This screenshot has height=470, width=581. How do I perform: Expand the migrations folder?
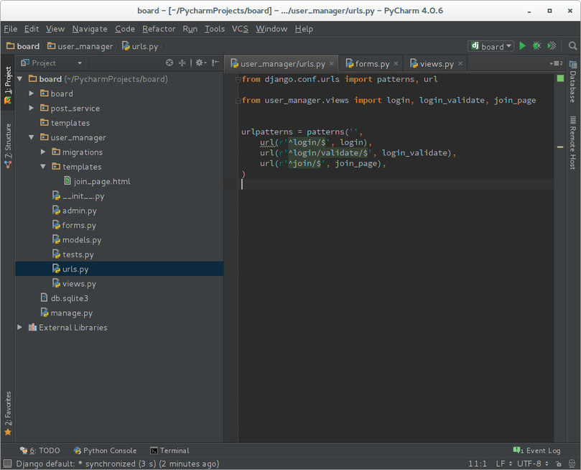point(43,152)
